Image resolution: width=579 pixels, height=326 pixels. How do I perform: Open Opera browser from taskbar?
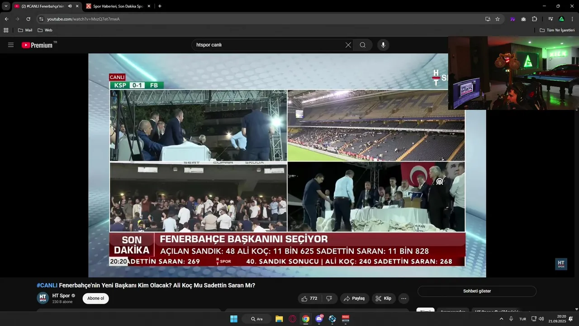tap(292, 319)
